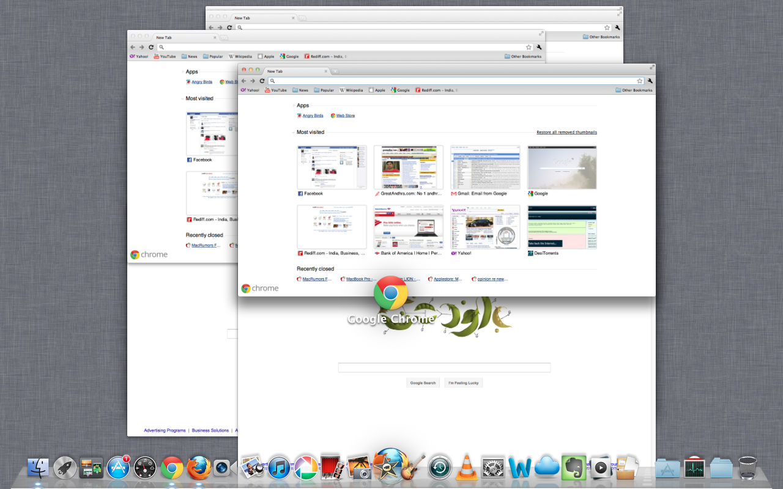783x489 pixels.
Task: Reopen MacRumors recently closed link, front window
Action: coord(314,279)
